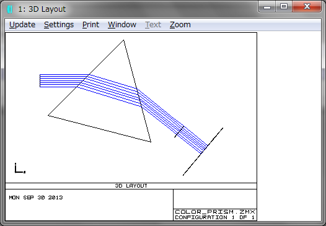Minimize the 3D Layout window
This screenshot has width=326, height=226.
pyautogui.click(x=267, y=7)
